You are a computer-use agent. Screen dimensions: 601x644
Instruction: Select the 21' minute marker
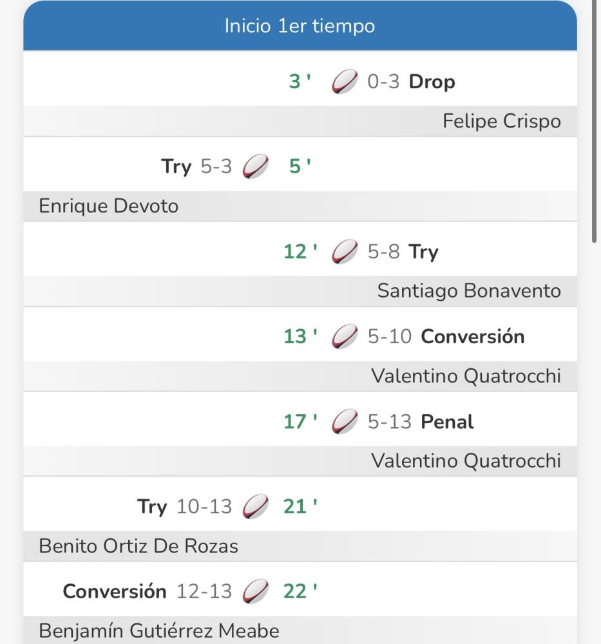pyautogui.click(x=300, y=506)
